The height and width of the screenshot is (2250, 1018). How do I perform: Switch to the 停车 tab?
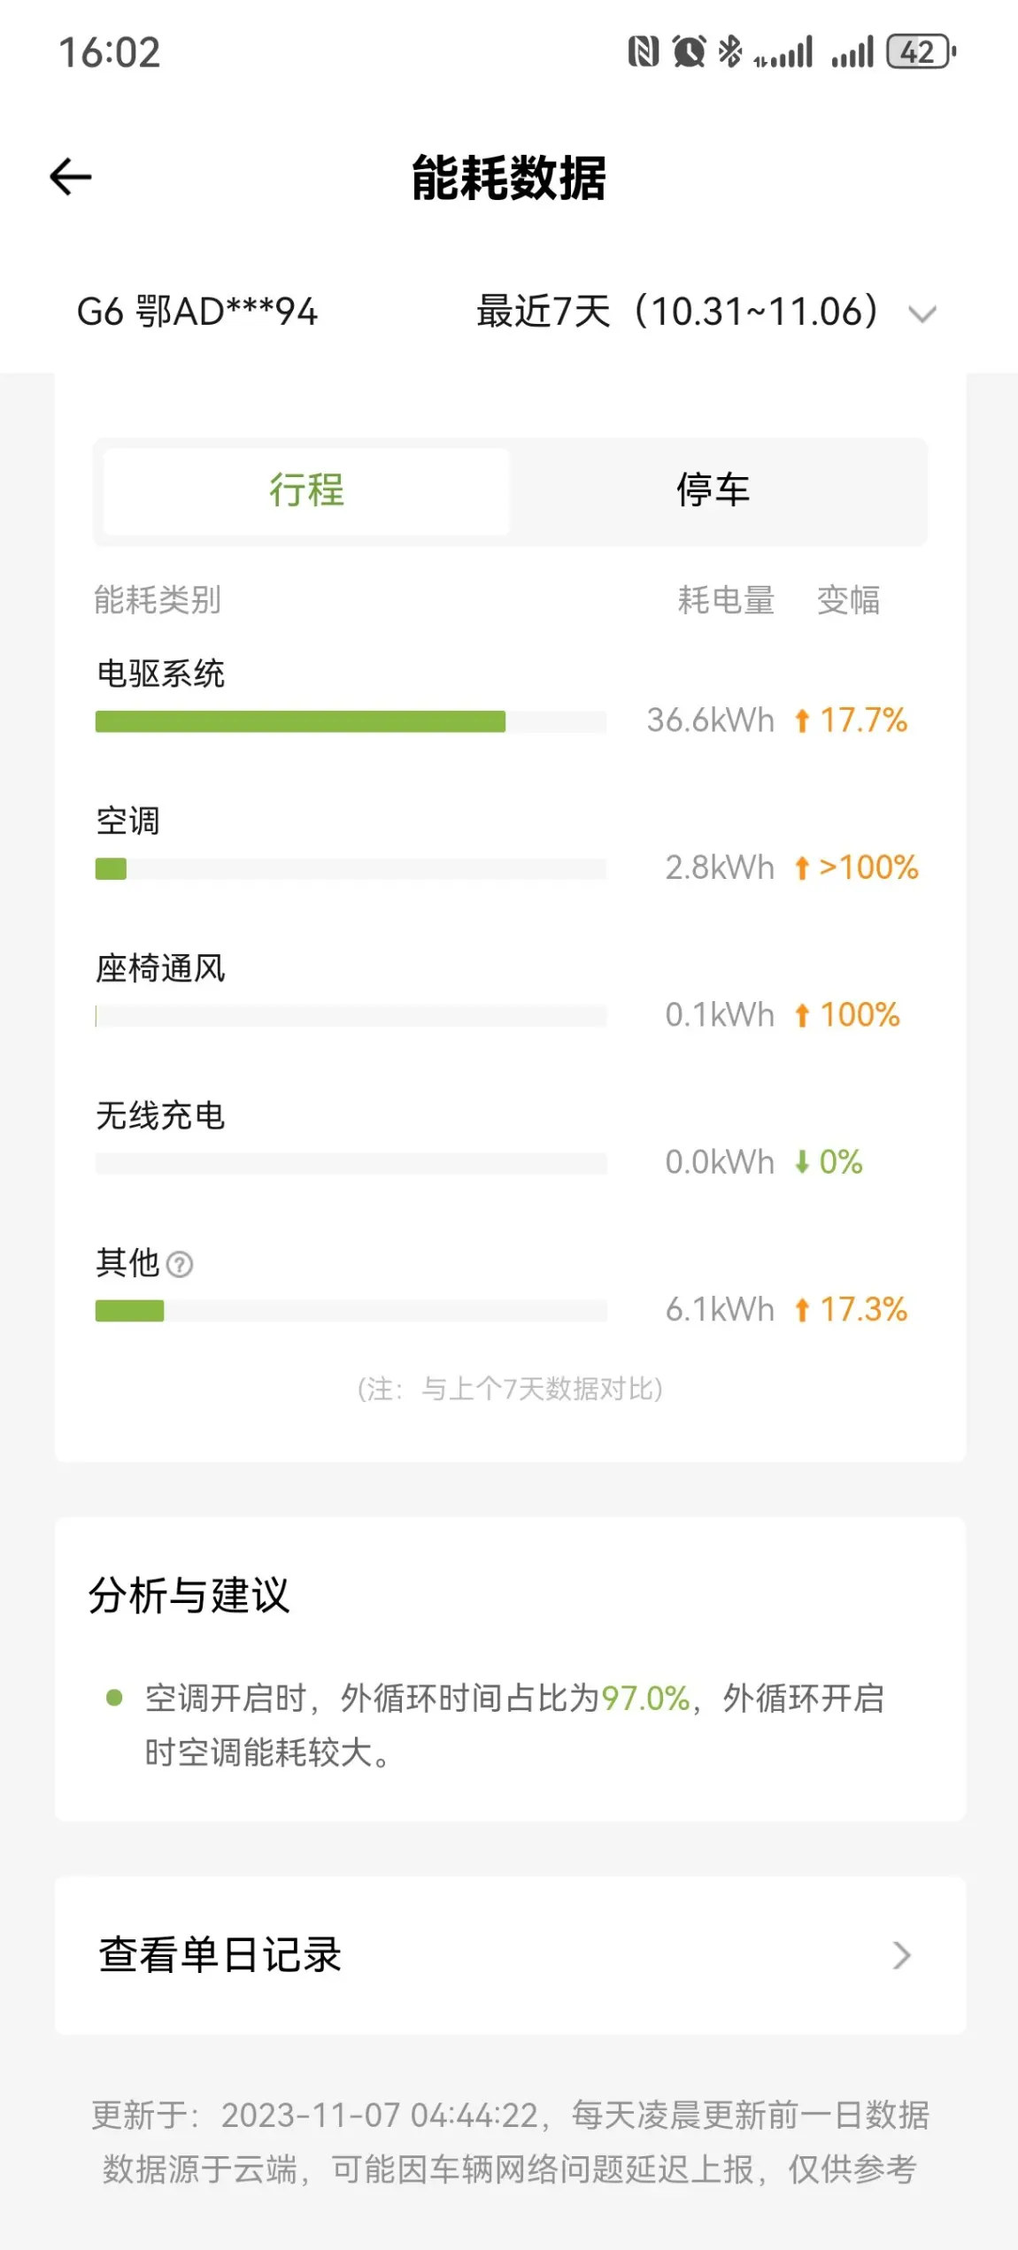click(713, 491)
